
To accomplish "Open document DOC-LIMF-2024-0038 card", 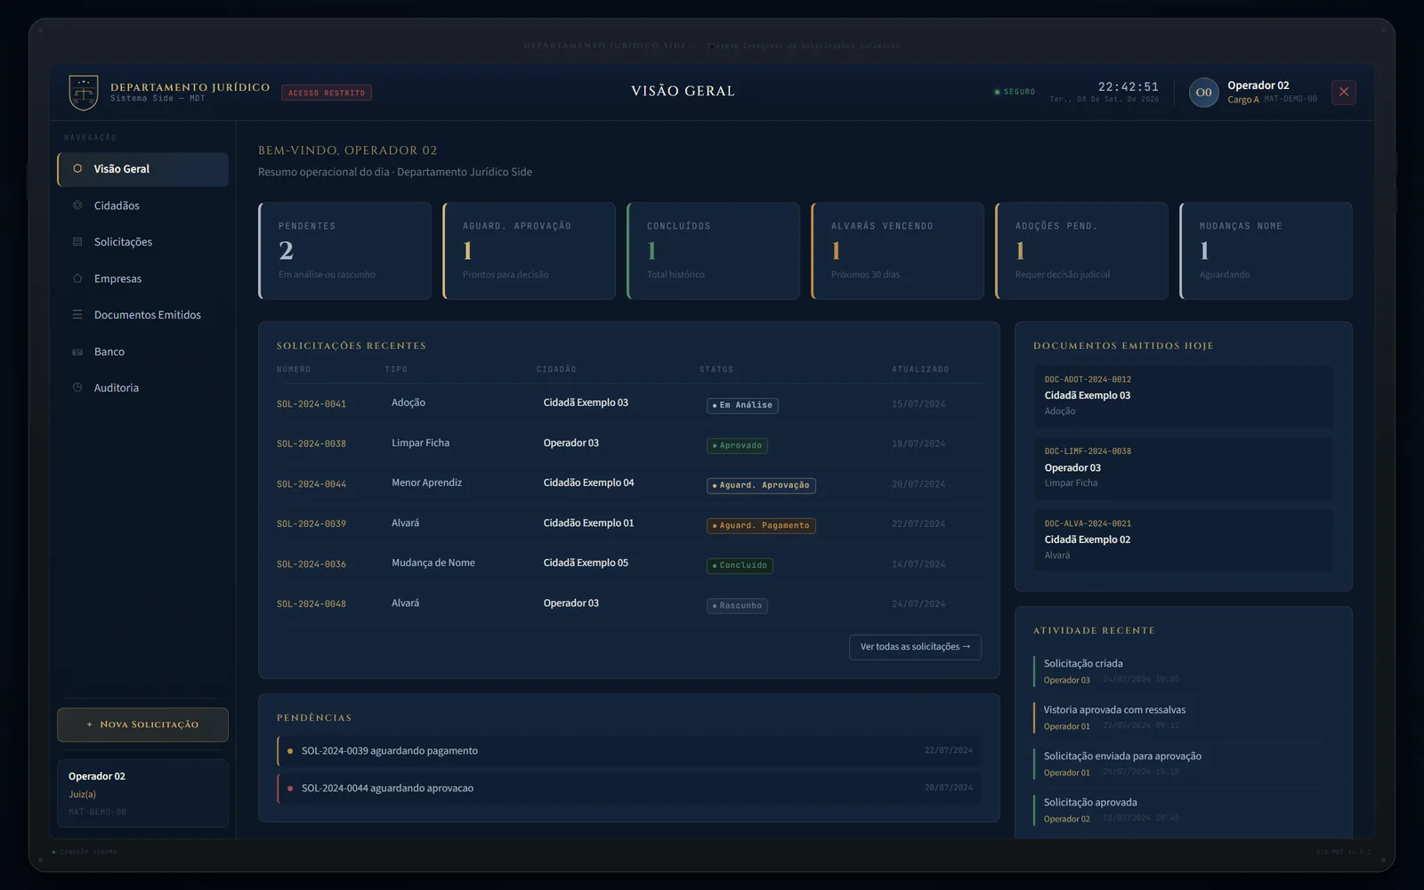I will 1184,468.
